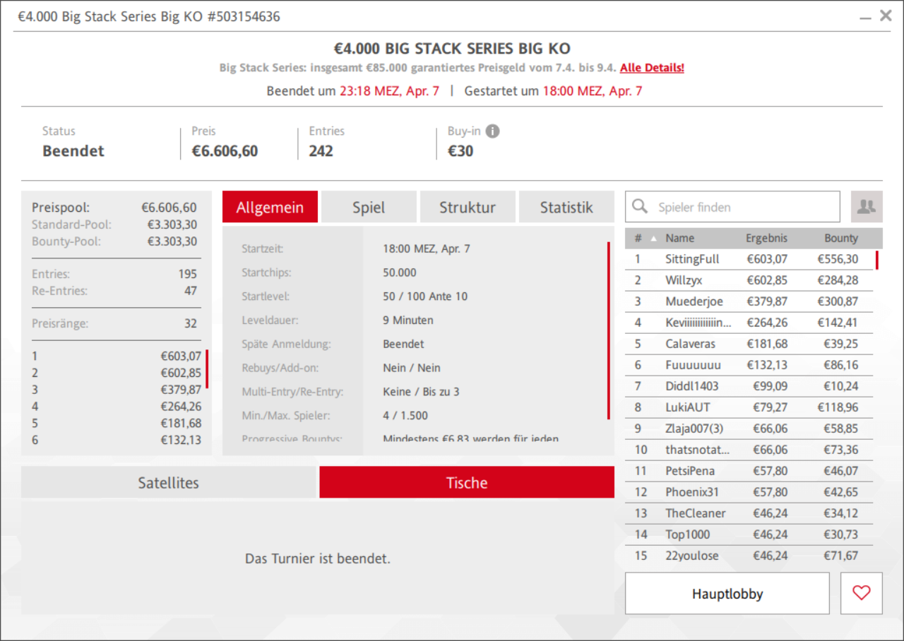The height and width of the screenshot is (641, 904).
Task: Sort players by Ergebnis column
Action: point(766,239)
